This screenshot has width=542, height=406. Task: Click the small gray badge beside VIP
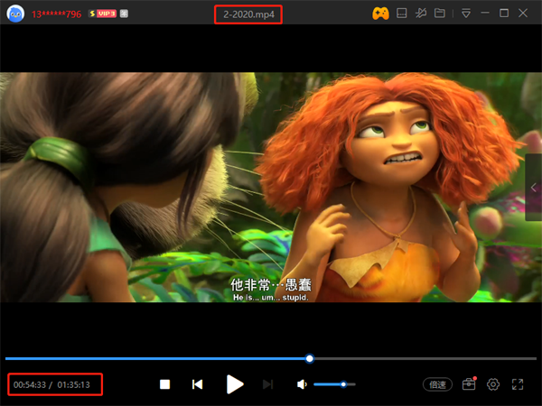124,14
